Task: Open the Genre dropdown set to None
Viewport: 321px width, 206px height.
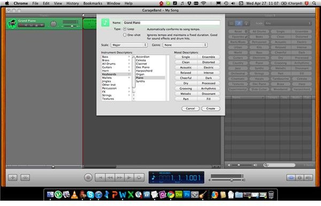Action: point(185,45)
